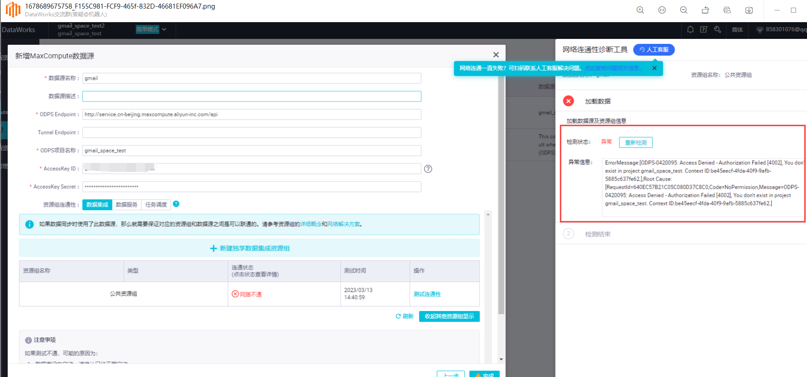807x377 pixels.
Task: Click the AccessKey ID input field
Action: 252,169
